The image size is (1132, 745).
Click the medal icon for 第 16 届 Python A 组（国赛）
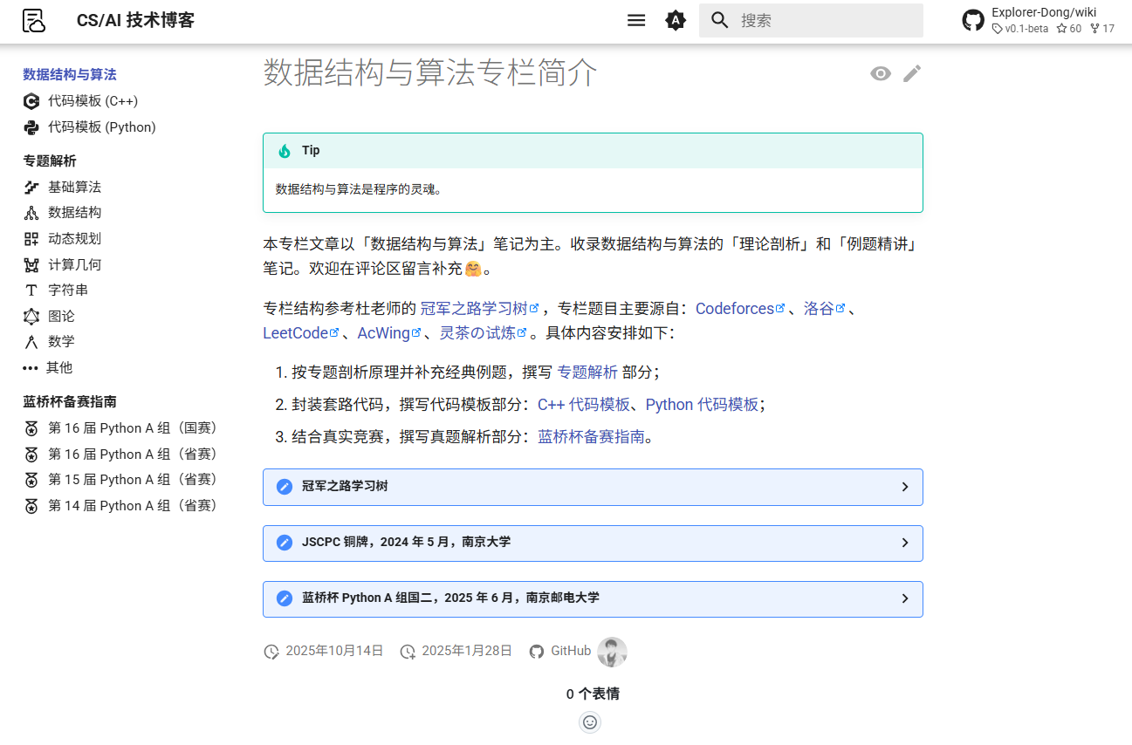[x=31, y=427]
